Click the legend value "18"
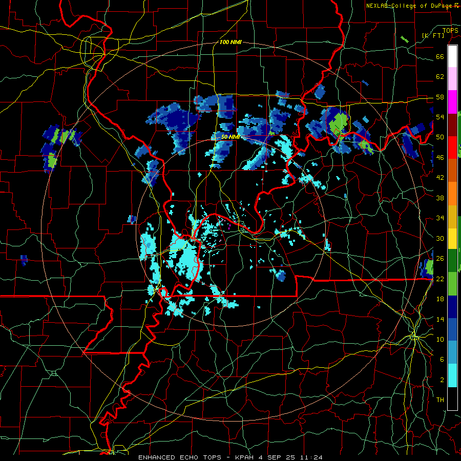The width and height of the screenshot is (461, 461). tap(440, 299)
